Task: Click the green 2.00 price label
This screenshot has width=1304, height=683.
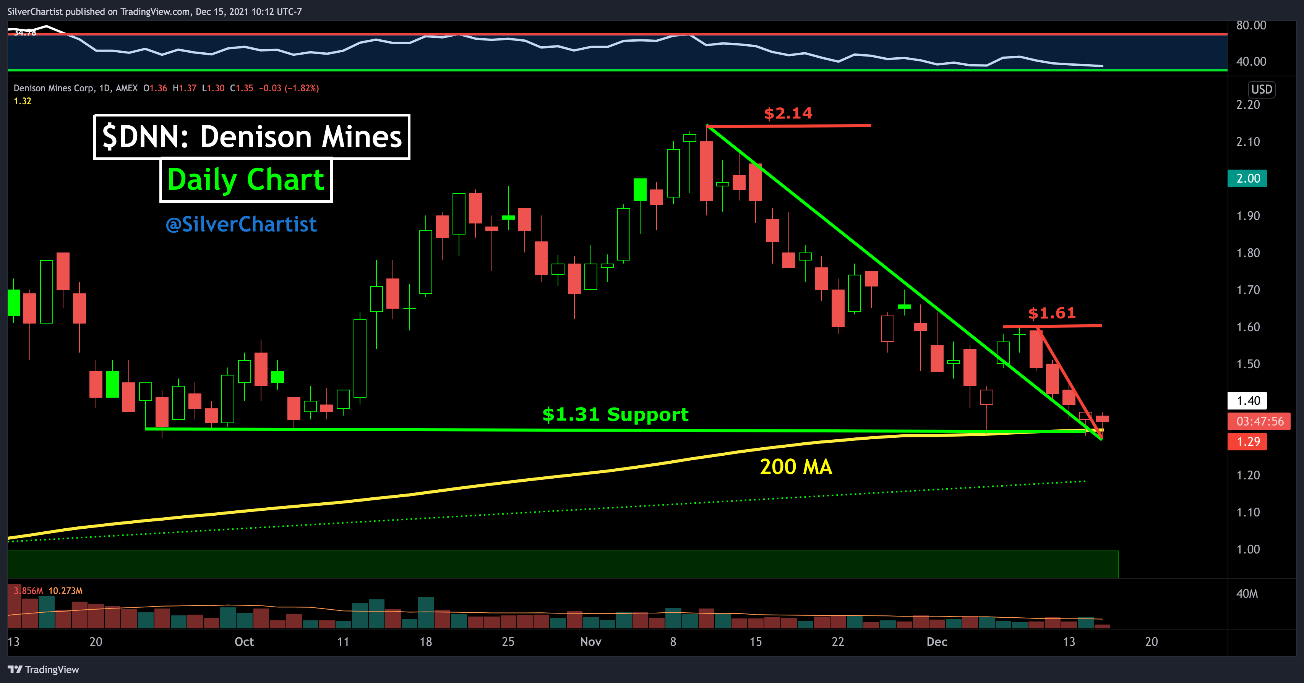Action: tap(1247, 178)
